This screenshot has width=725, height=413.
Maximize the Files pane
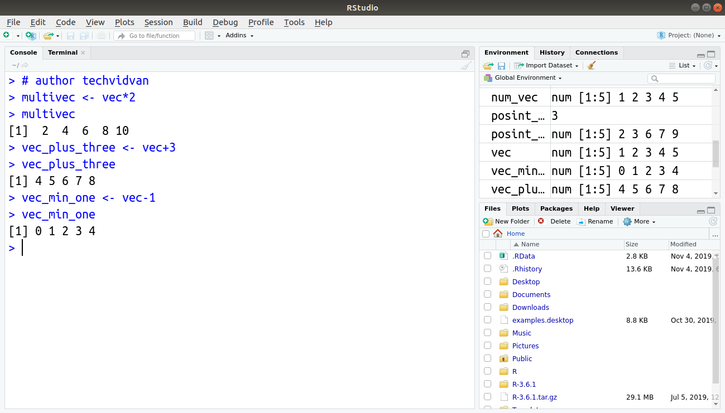coord(711,211)
